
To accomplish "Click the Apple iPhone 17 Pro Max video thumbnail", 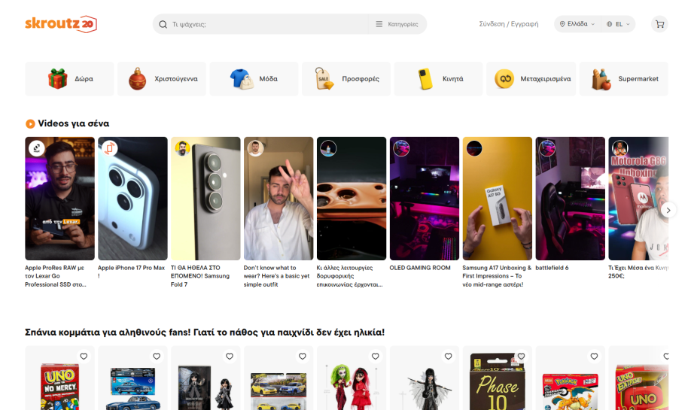I will pos(132,198).
